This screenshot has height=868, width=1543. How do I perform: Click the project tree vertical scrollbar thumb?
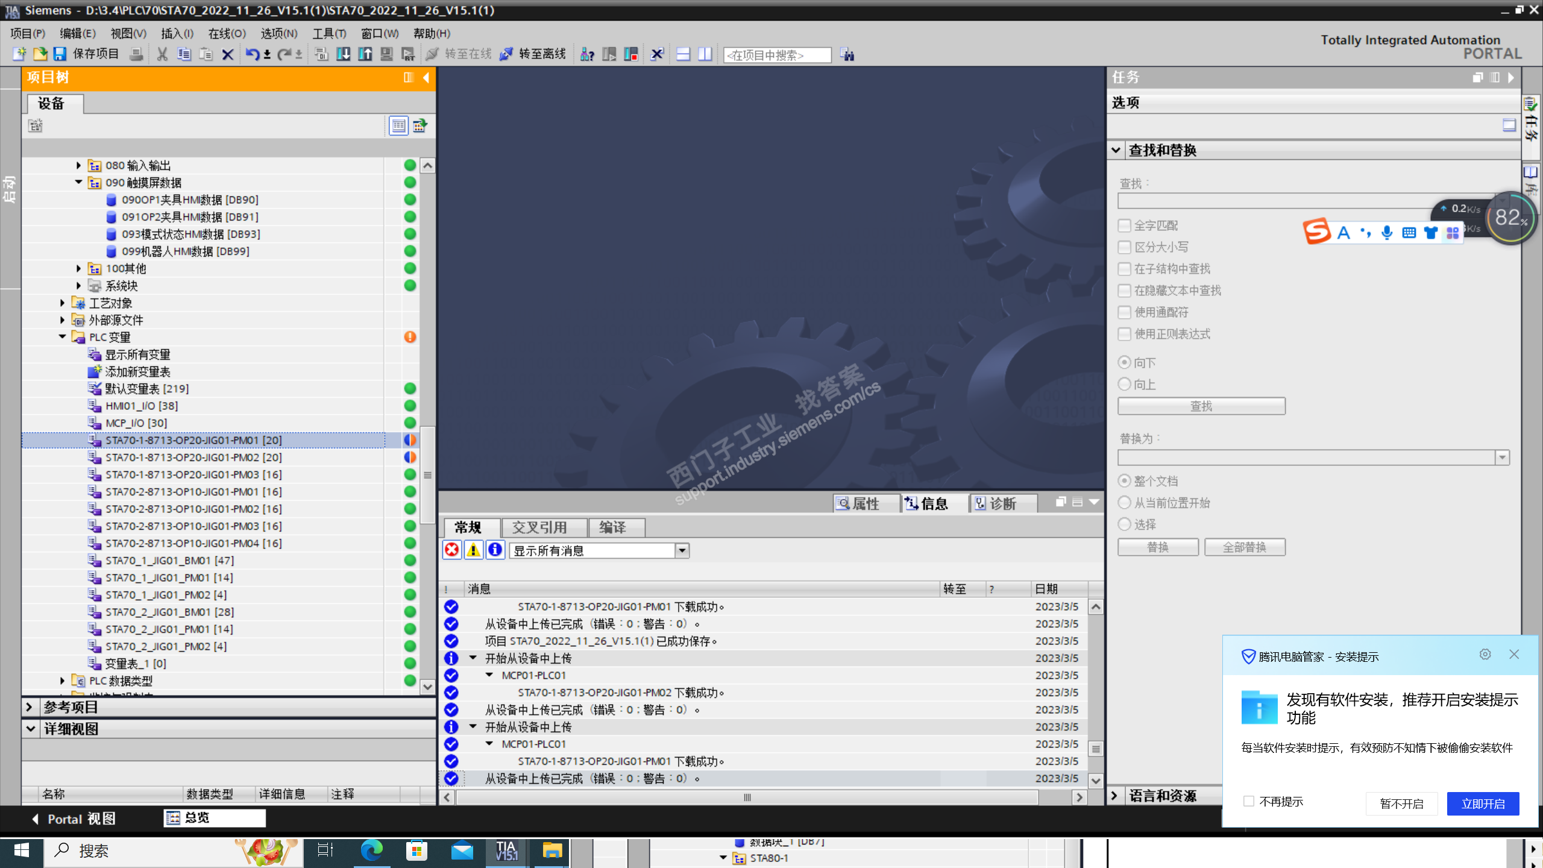pyautogui.click(x=427, y=475)
